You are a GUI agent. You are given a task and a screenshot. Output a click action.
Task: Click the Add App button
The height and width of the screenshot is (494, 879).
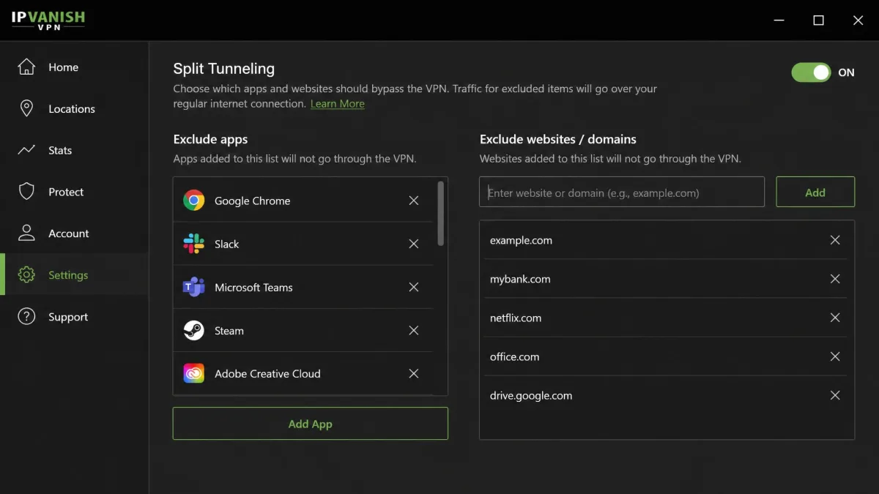(x=310, y=424)
